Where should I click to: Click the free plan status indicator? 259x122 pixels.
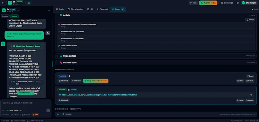5,121
